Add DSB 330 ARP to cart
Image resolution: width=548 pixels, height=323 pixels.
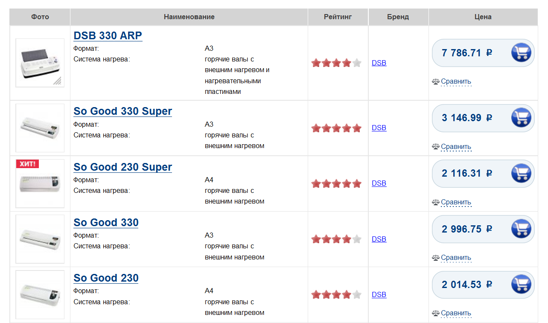(521, 53)
